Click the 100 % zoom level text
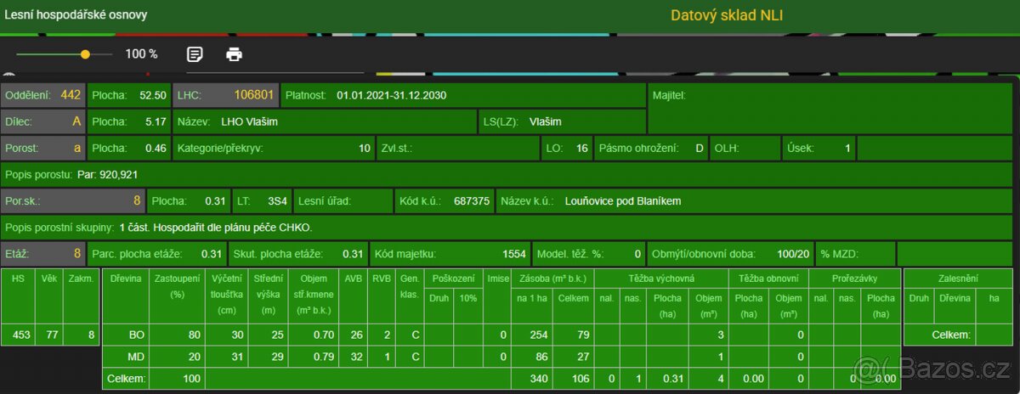This screenshot has width=1020, height=394. tap(141, 54)
